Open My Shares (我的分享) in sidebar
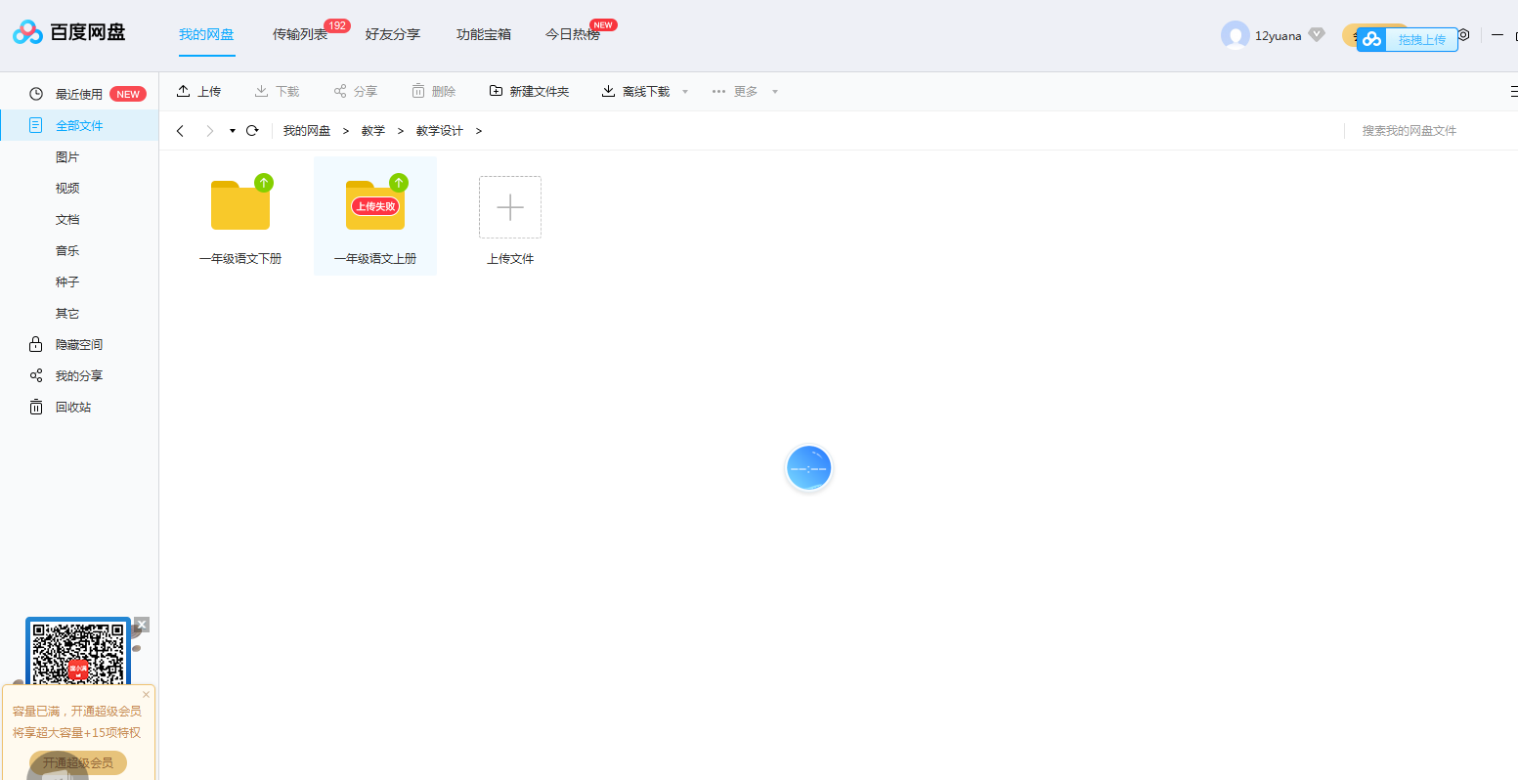1518x780 pixels. 78,375
